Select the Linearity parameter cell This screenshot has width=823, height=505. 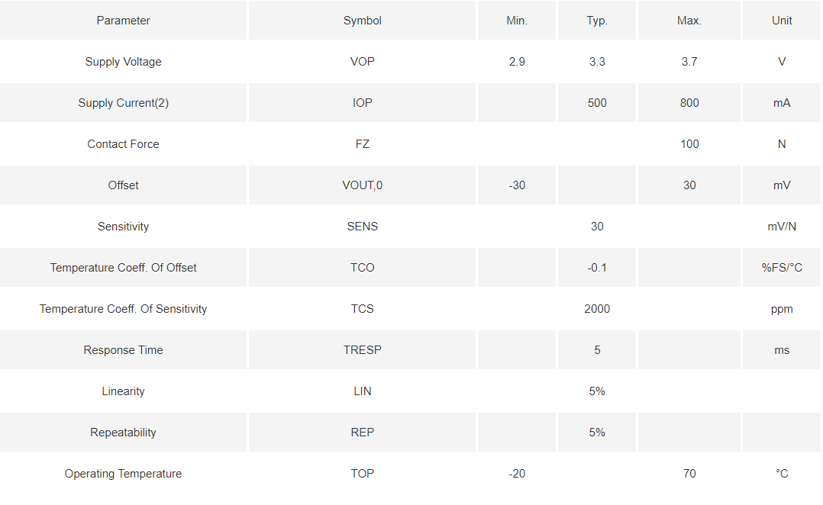pos(123,391)
